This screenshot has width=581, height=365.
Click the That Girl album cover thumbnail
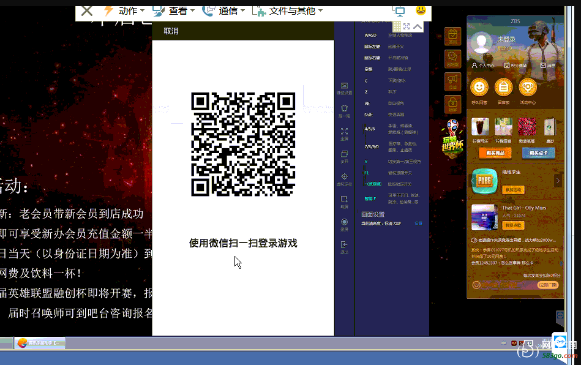coord(484,217)
